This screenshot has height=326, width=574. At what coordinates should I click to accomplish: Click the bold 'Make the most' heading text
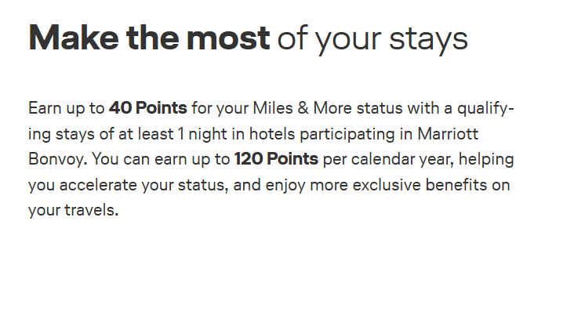click(149, 38)
